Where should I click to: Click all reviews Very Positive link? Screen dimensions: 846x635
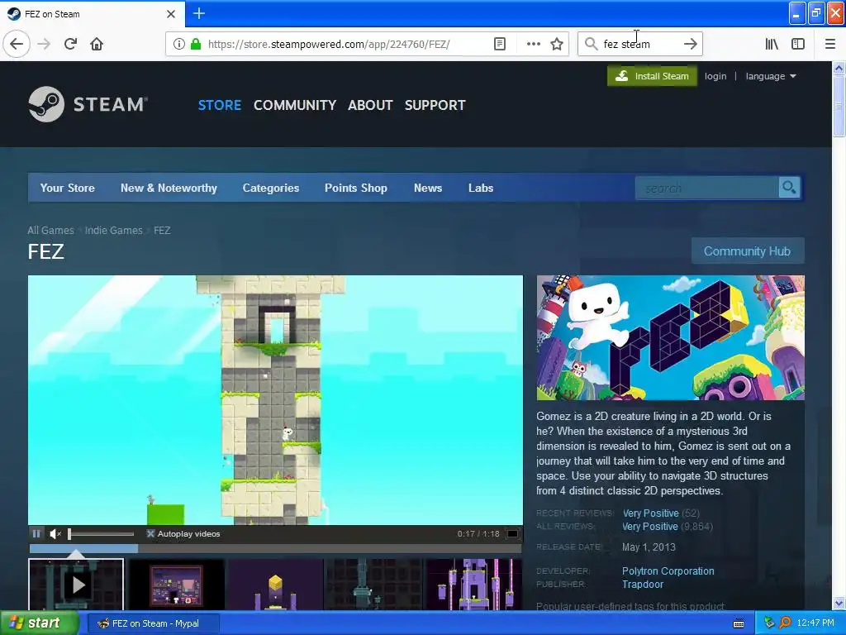tap(650, 527)
